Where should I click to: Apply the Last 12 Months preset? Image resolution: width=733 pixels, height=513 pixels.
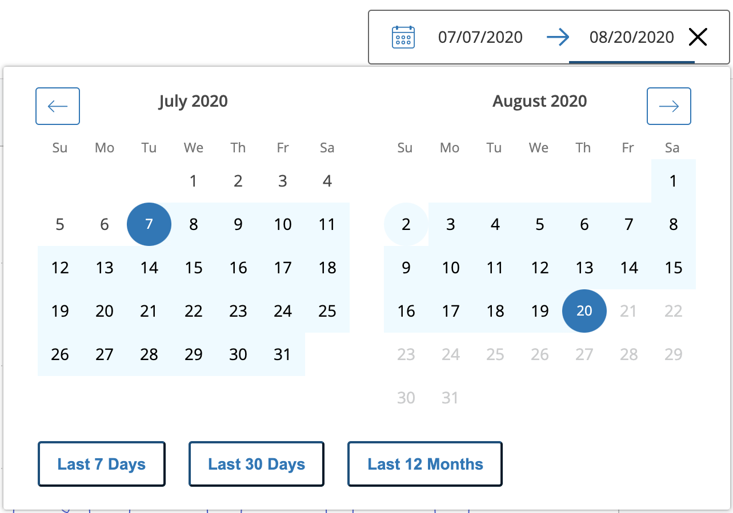pyautogui.click(x=425, y=464)
